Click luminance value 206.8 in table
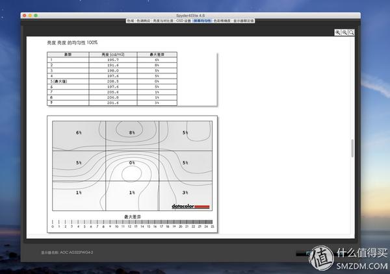The height and width of the screenshot is (274, 390). tap(113, 97)
